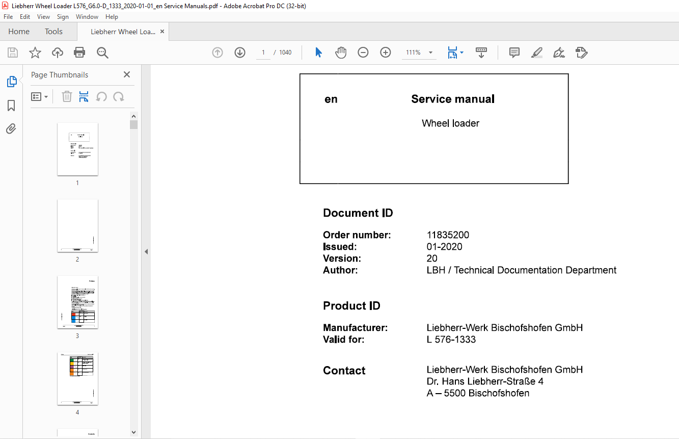Click 'LBH / Technical Documentation Department' text
The height and width of the screenshot is (439, 679).
(522, 270)
